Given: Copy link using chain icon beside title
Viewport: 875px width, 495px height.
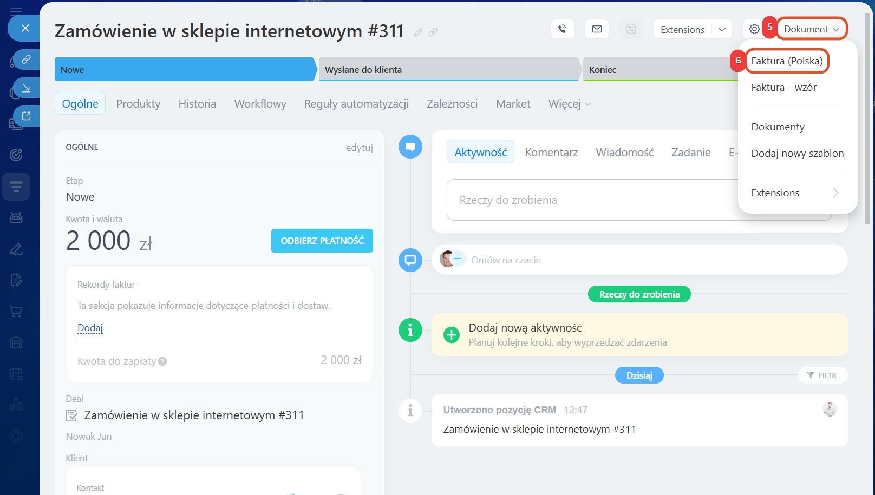Looking at the screenshot, I should click(433, 32).
